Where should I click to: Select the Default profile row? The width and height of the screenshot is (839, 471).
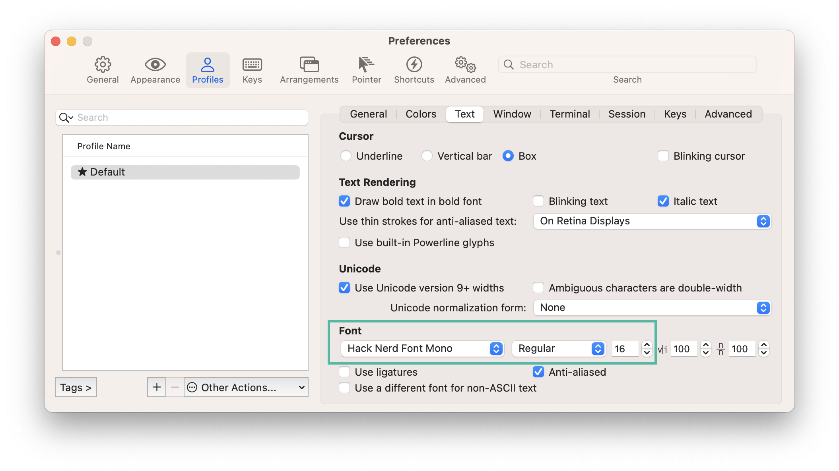click(x=185, y=172)
